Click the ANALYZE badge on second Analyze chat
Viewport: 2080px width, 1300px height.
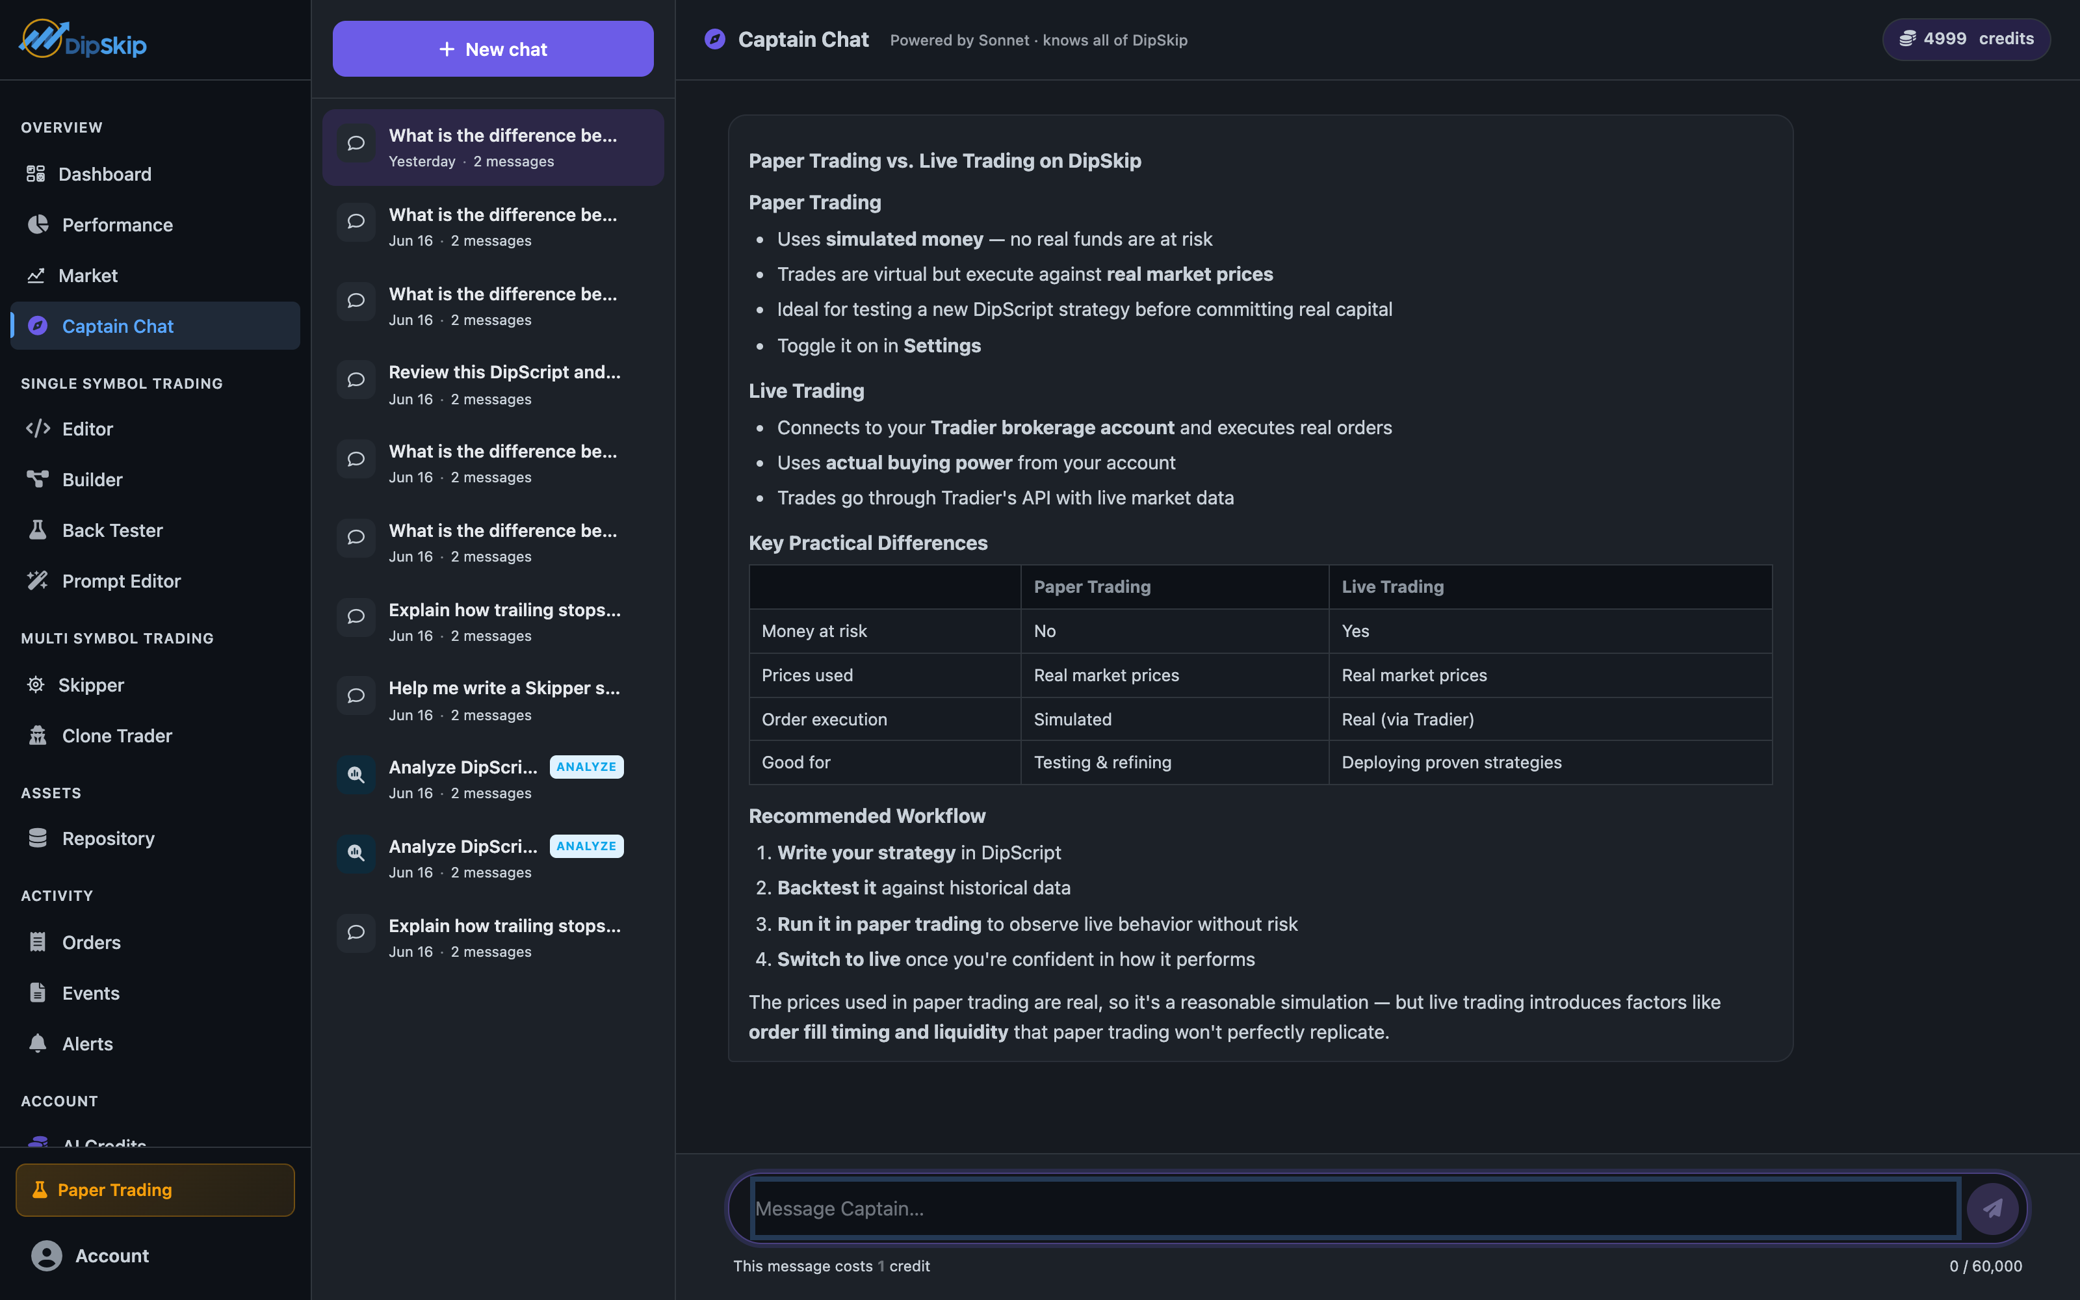coord(586,845)
